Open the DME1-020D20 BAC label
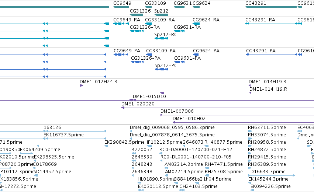The width and height of the screenshot is (314, 192). (x=138, y=104)
